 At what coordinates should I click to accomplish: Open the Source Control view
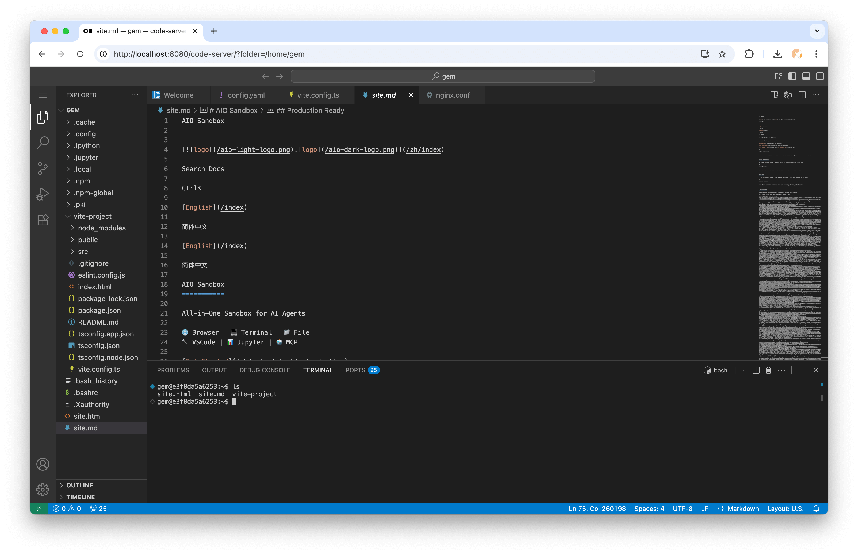[43, 168]
